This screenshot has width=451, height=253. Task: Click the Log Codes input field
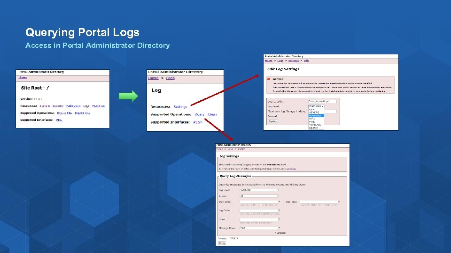[x=259, y=210]
